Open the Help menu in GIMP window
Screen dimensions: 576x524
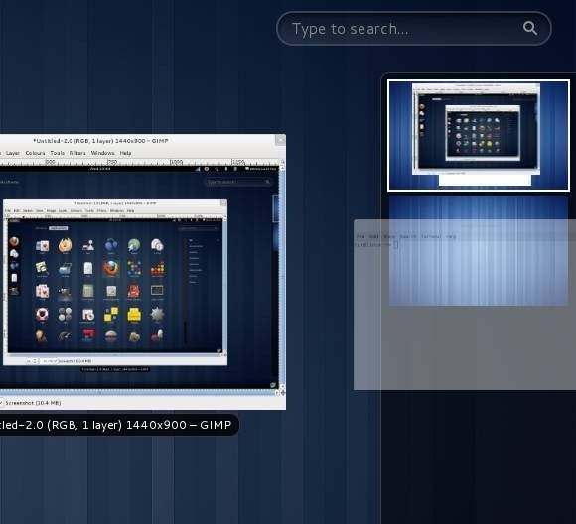(125, 153)
